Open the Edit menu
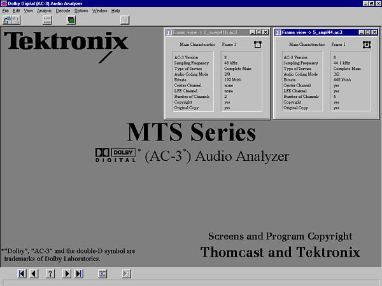Viewport: 382px width, 286px height. (x=17, y=11)
